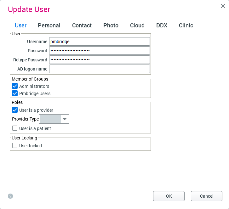Click into the Username field
Image resolution: width=229 pixels, height=209 pixels.
click(99, 42)
